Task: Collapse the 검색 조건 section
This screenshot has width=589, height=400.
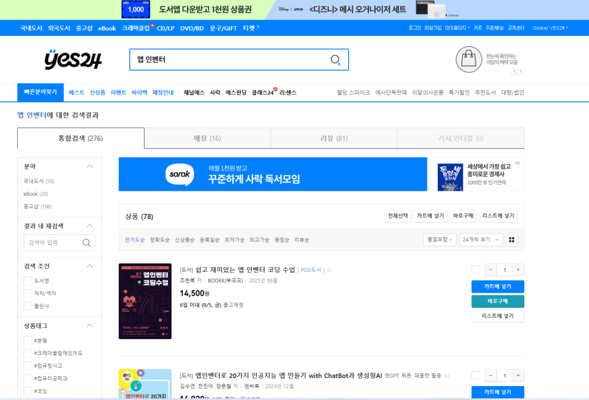Action: tap(90, 266)
